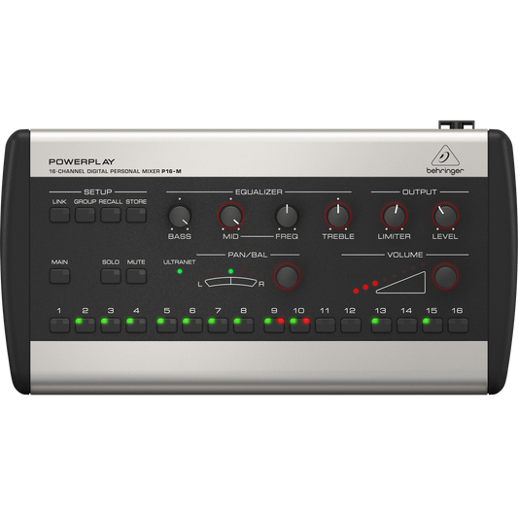Select channel 9 button
Image resolution: width=518 pixels, height=518 pixels.
tap(274, 326)
